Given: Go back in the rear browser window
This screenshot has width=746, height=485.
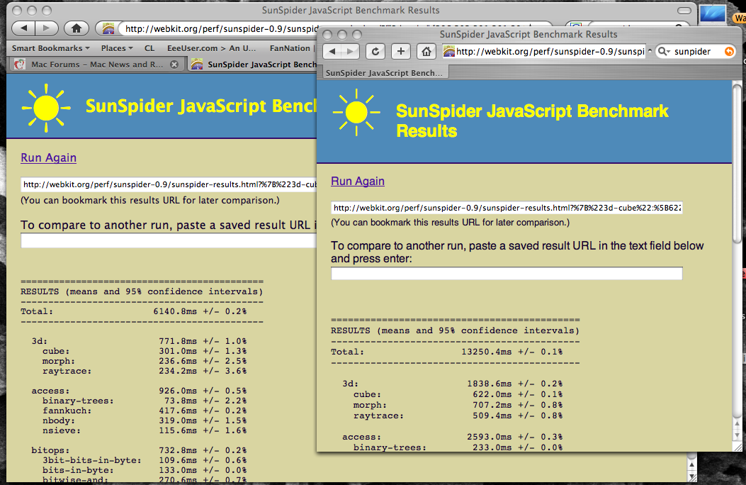Looking at the screenshot, I should point(24,28).
